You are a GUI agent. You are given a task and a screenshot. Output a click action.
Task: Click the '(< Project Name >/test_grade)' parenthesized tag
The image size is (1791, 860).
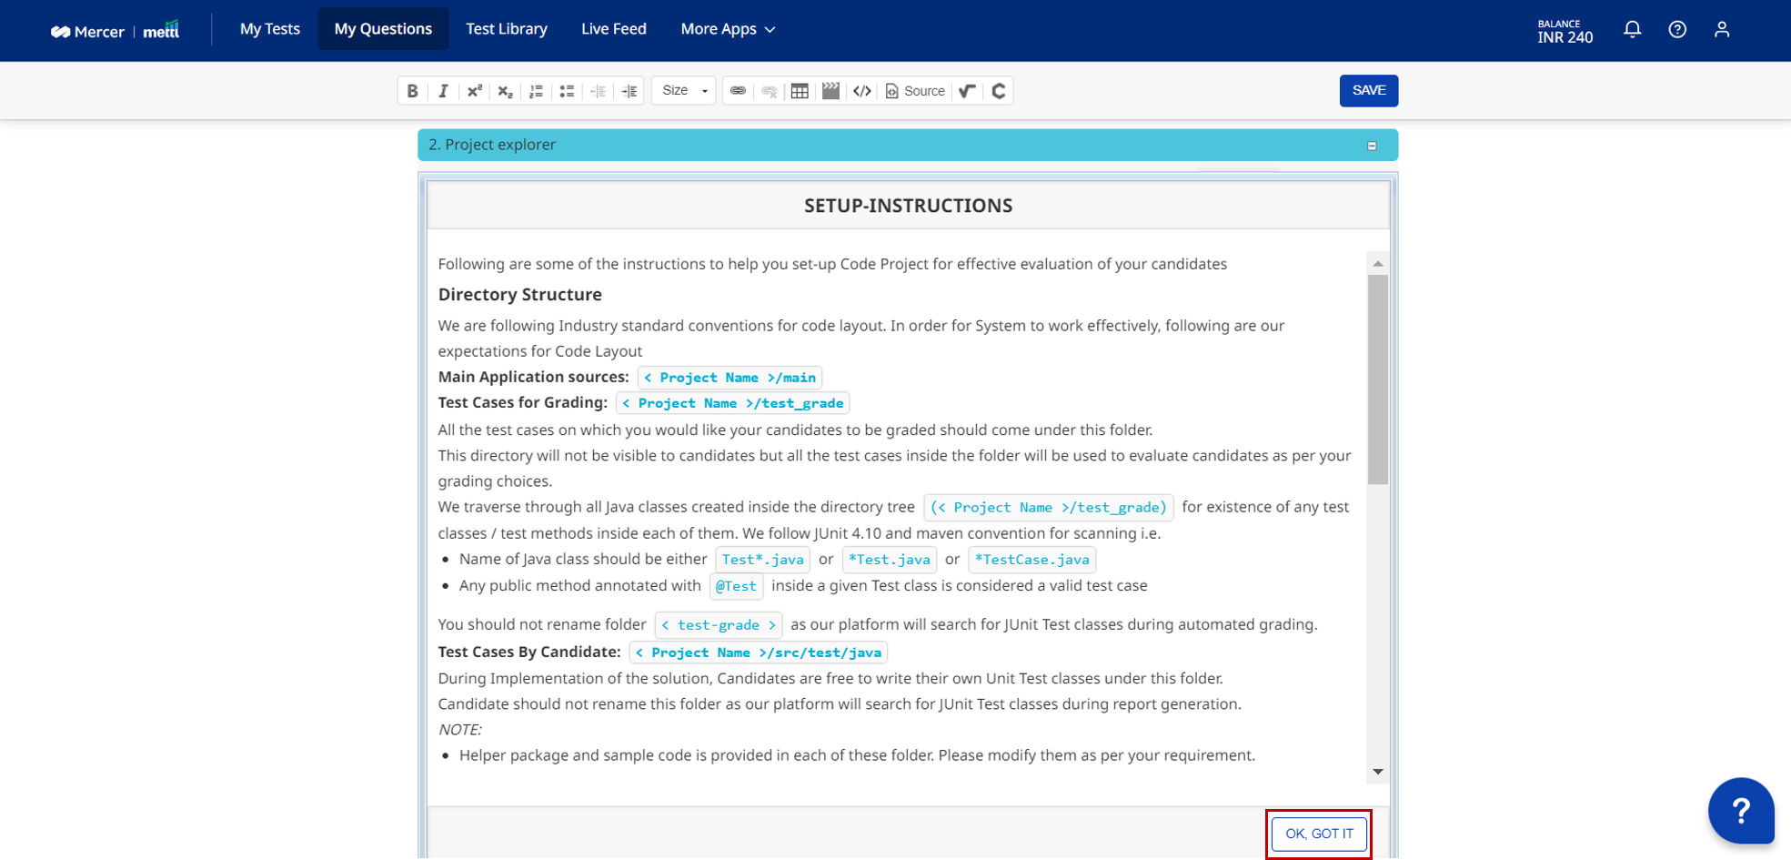point(1049,508)
